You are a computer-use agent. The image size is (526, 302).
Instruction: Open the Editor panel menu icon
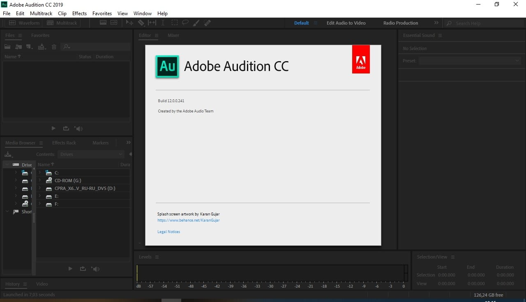pos(156,36)
